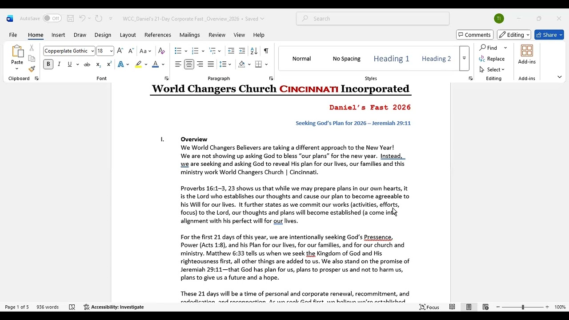This screenshot has height=320, width=569.
Task: Undo the last action
Action: 82,19
